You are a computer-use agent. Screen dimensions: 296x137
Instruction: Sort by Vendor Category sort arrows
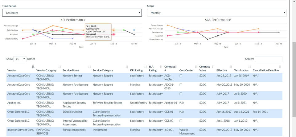[x=60, y=67]
